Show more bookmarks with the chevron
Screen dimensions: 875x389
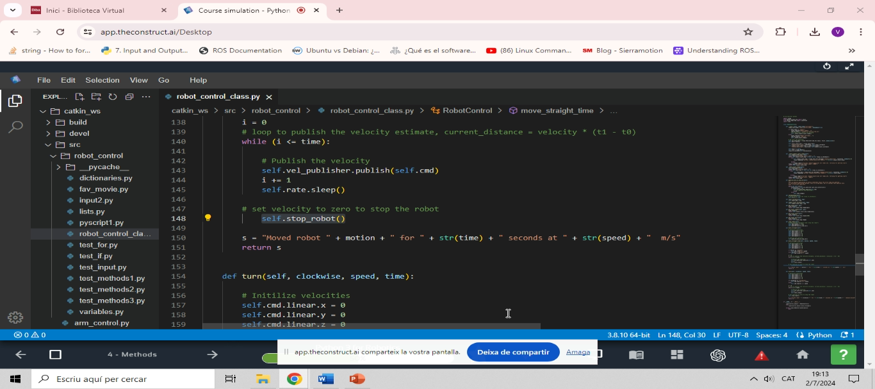[x=852, y=51]
